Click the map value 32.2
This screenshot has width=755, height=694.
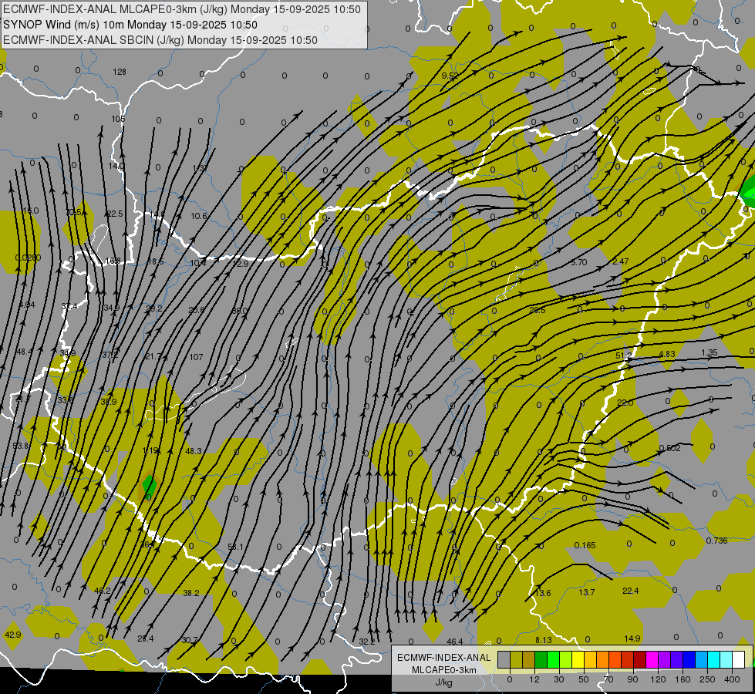[367, 642]
